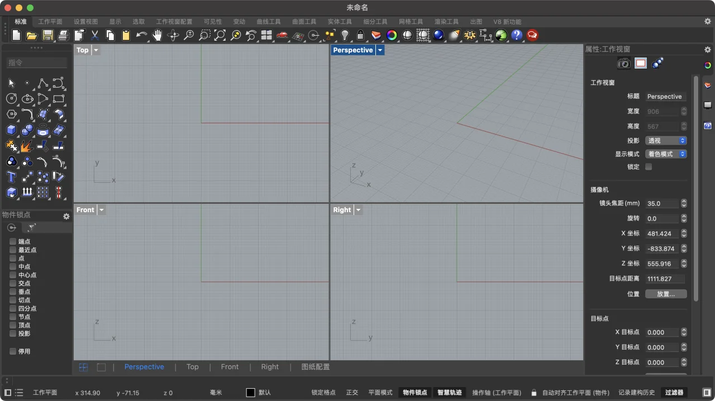715x401 pixels.
Task: Switch to the 工作平面 toolbar tab
Action: click(50, 22)
